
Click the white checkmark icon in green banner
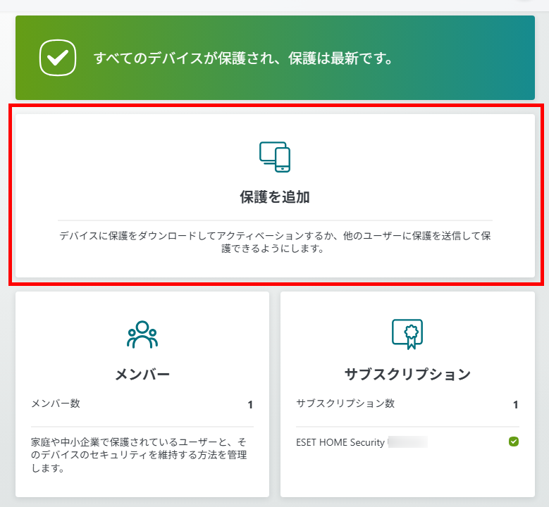(x=58, y=58)
